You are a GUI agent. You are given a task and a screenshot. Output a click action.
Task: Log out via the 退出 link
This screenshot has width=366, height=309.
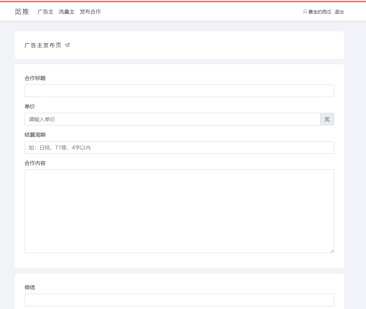[339, 12]
